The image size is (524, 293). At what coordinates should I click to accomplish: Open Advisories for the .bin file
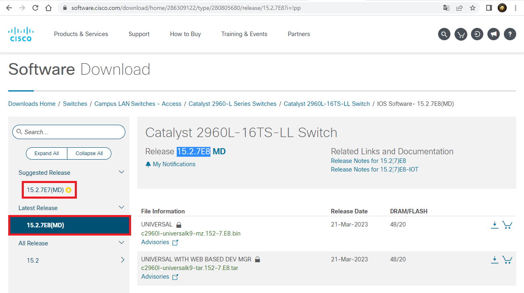(x=159, y=242)
